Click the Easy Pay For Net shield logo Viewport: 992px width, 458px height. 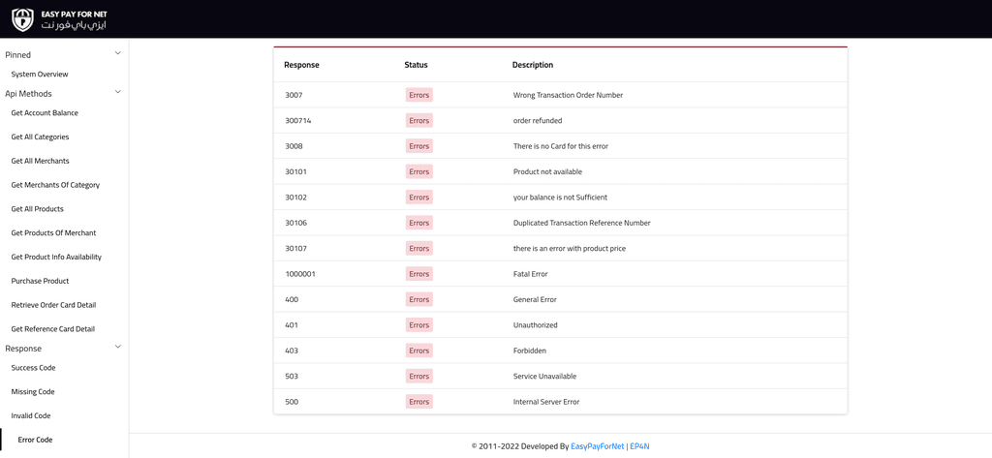pos(23,19)
